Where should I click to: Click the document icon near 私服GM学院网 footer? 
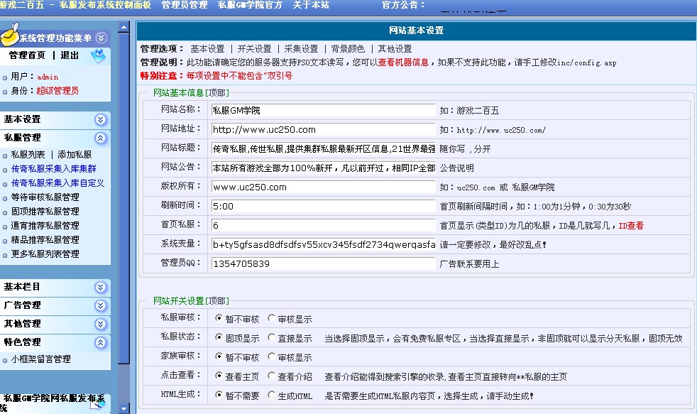point(97,405)
